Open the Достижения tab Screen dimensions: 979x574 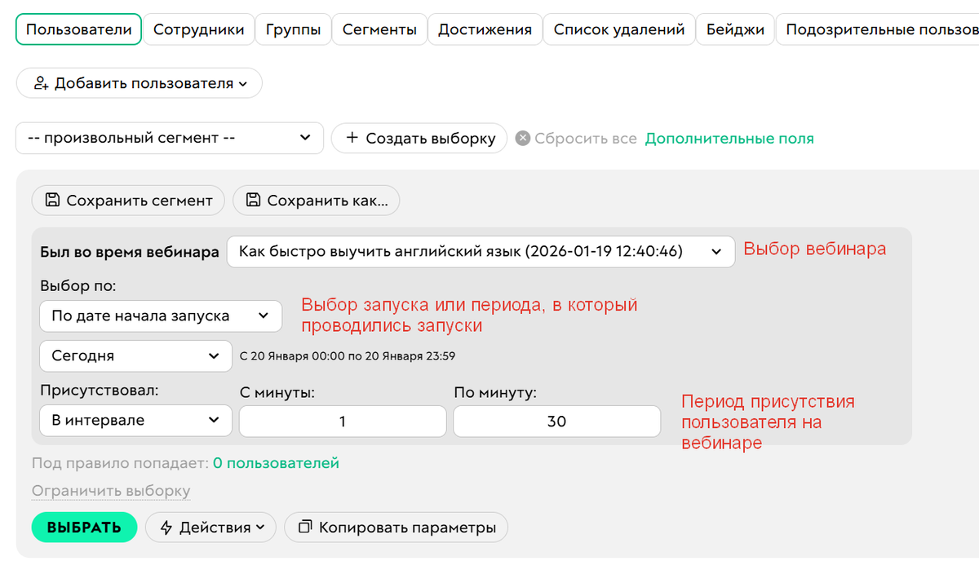(x=485, y=28)
